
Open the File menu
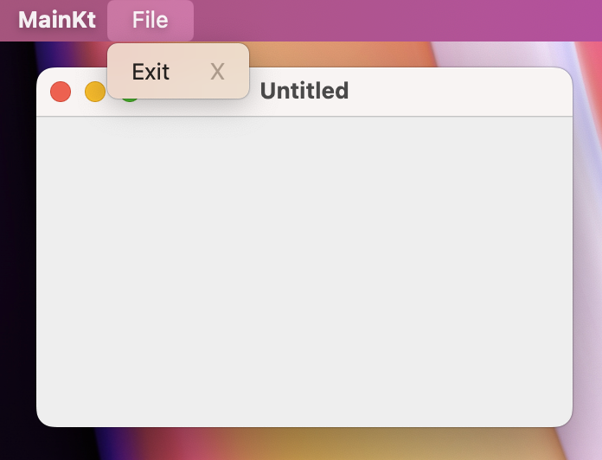coord(150,20)
